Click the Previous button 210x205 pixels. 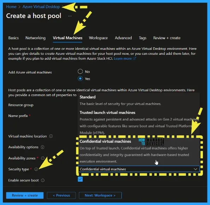tap(61, 195)
